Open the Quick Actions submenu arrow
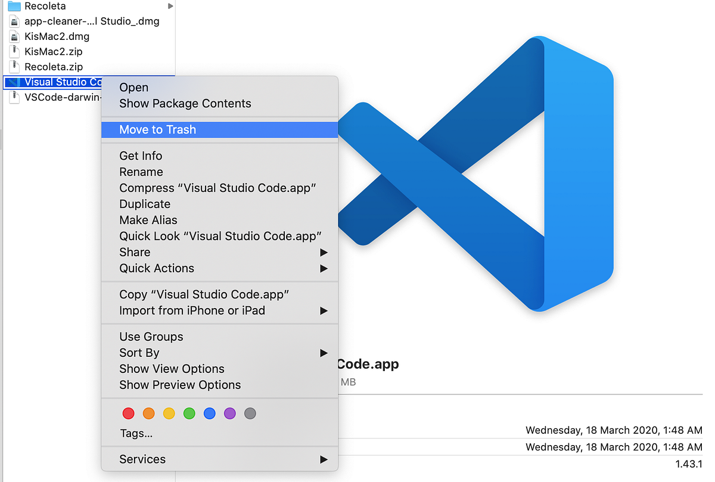This screenshot has width=715, height=482. point(324,269)
